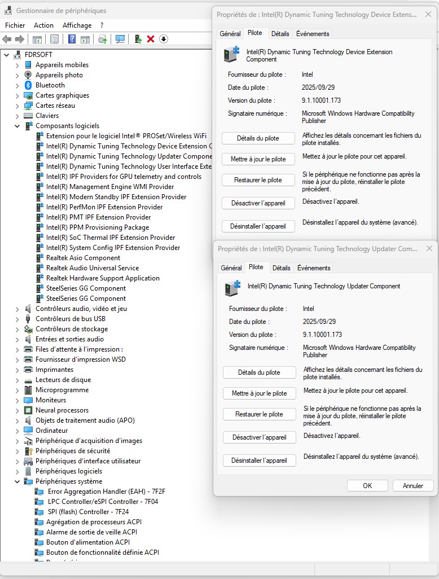Click the back arrow in the toolbar

click(7, 39)
